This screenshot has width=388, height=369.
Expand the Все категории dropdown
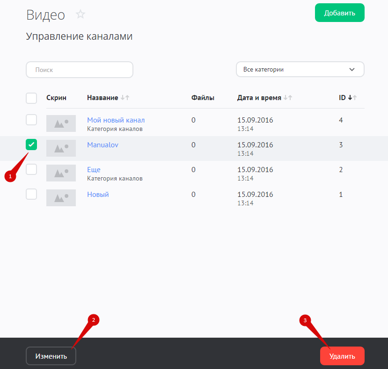pyautogui.click(x=300, y=69)
